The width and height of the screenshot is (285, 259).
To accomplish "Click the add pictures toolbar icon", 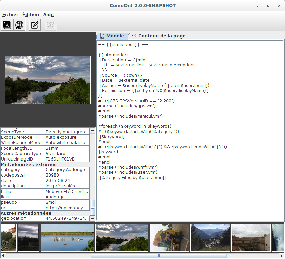I will pos(7,25).
